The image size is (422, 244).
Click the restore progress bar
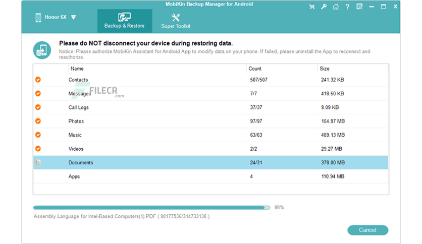151,208
